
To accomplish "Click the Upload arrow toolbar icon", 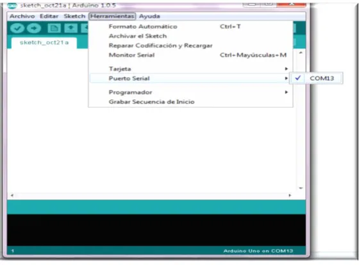I will point(34,28).
